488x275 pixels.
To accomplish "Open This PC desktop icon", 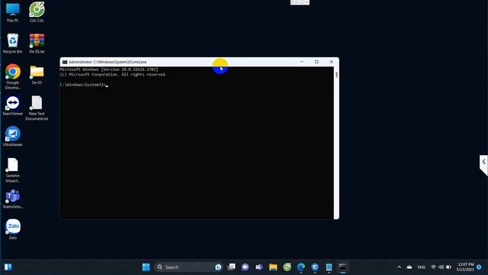I will 12,12.
